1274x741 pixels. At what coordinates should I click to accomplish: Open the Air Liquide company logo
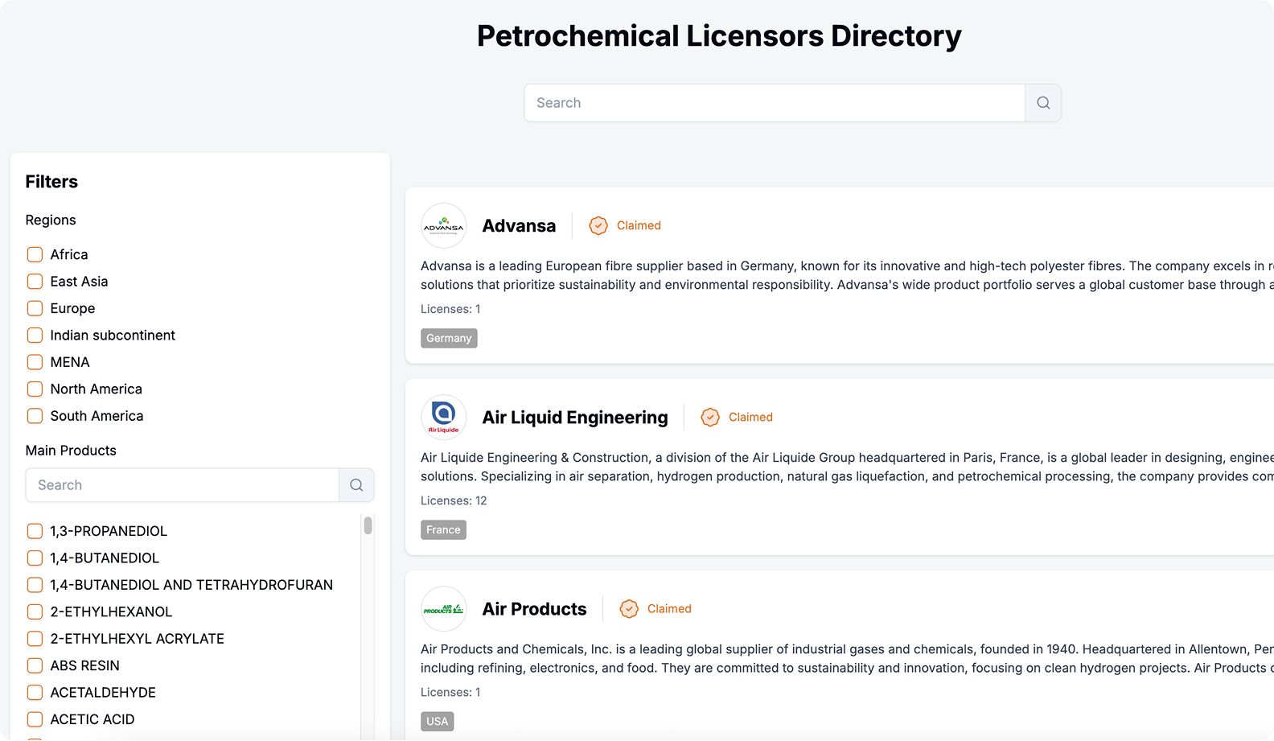tap(444, 418)
